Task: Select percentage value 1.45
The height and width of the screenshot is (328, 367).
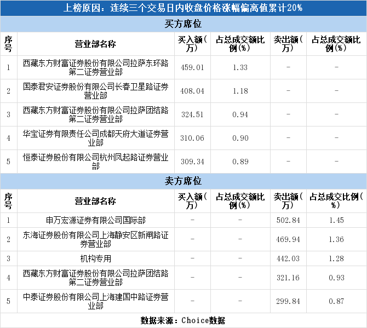Action: [x=336, y=220]
